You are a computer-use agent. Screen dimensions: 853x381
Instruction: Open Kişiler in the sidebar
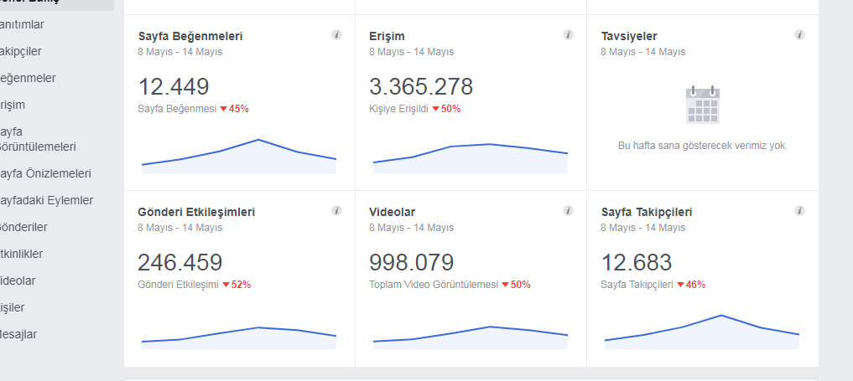pos(12,307)
